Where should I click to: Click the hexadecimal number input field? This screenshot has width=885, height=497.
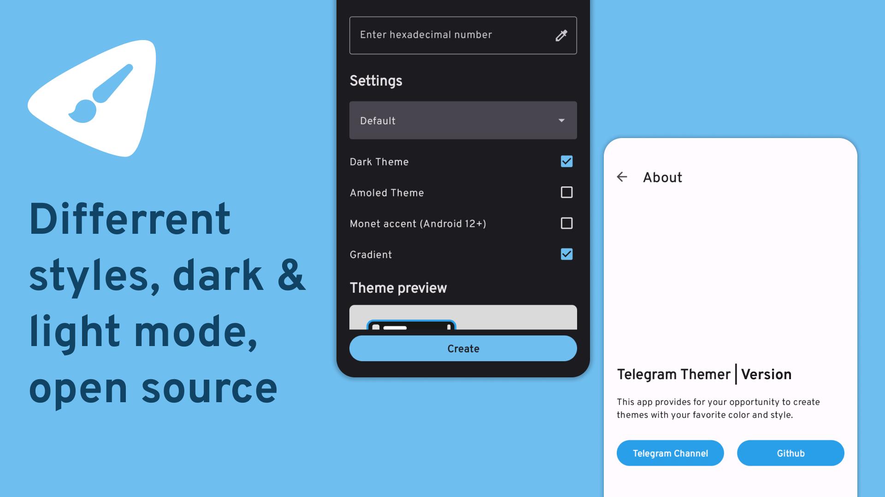[463, 35]
